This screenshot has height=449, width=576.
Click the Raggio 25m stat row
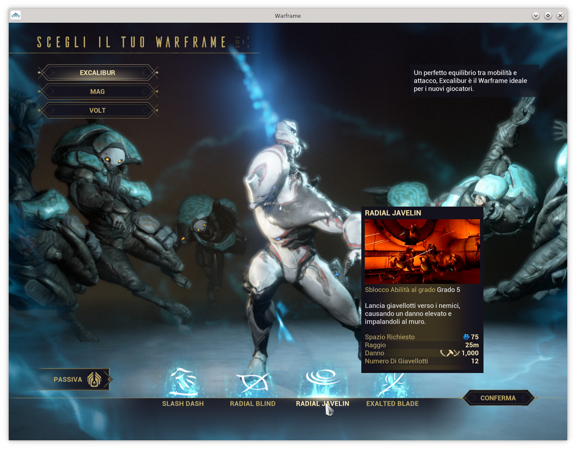pos(422,345)
